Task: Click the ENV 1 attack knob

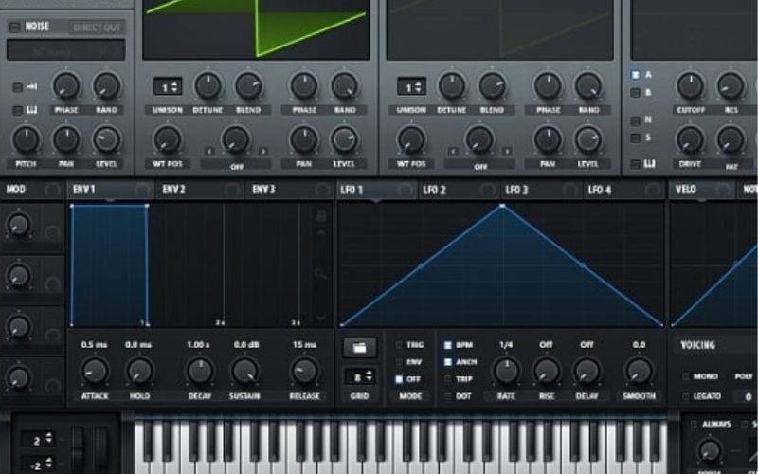Action: 94,371
